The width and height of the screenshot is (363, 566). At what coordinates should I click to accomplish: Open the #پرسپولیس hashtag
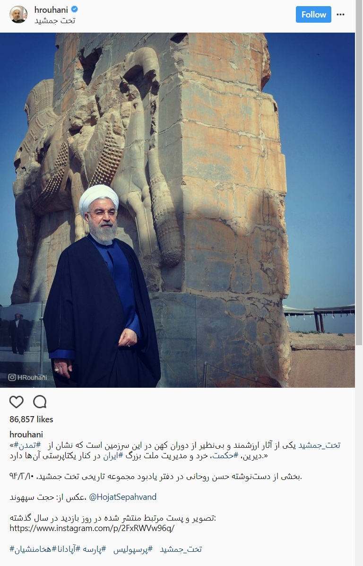133,549
